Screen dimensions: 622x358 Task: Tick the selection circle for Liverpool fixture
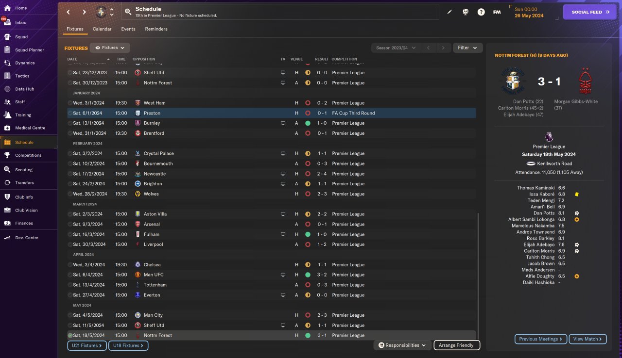pos(70,244)
